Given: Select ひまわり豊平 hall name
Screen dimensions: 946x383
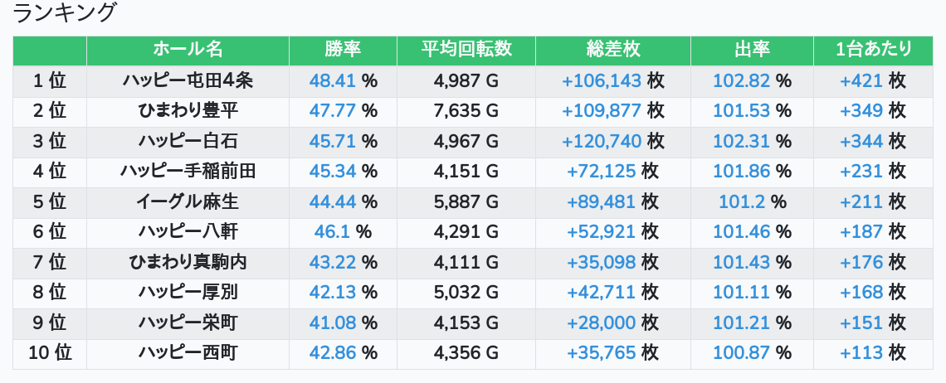Looking at the screenshot, I should pos(188,110).
